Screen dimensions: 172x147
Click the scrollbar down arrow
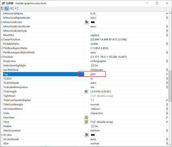pos(170,144)
